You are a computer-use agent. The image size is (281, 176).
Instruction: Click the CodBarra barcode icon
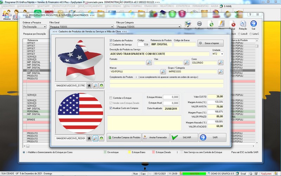click(199, 24)
